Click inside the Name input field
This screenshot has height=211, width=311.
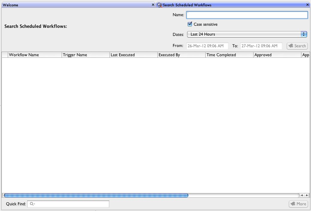247,15
